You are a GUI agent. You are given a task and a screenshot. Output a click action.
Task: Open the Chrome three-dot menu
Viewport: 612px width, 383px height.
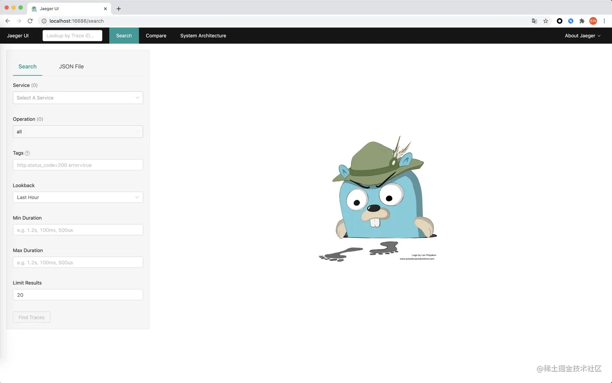[604, 21]
